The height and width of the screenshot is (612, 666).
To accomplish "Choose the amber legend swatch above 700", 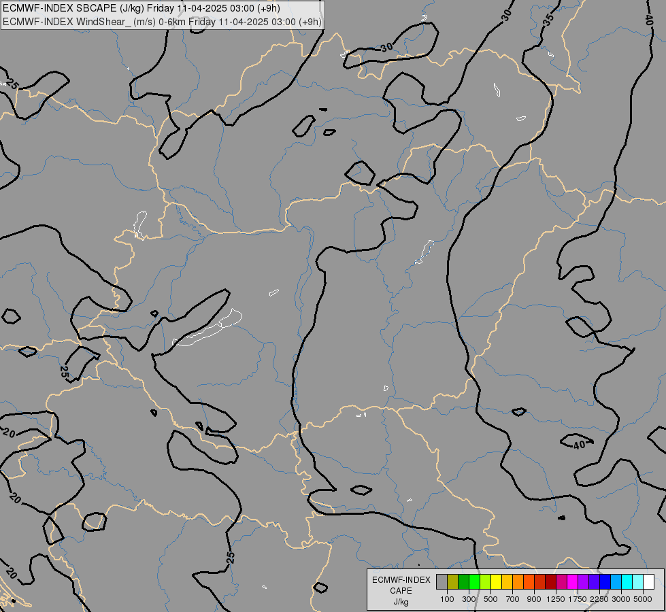I will click(x=507, y=581).
